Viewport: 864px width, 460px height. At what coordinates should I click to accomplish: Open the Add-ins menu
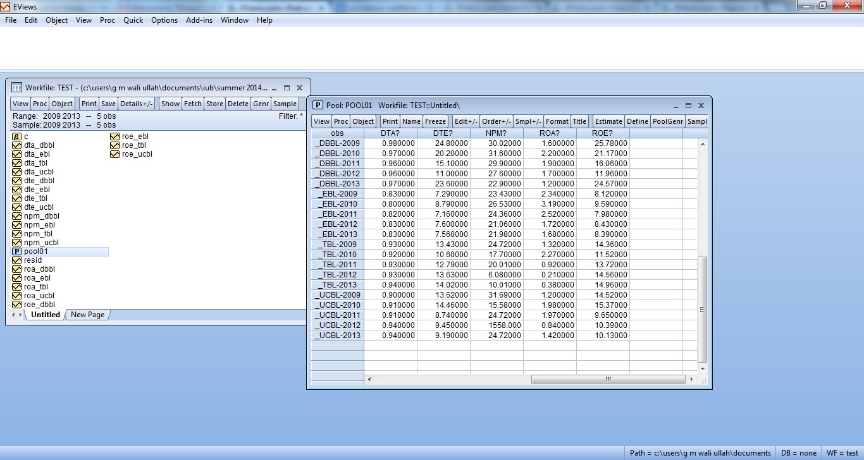[199, 20]
